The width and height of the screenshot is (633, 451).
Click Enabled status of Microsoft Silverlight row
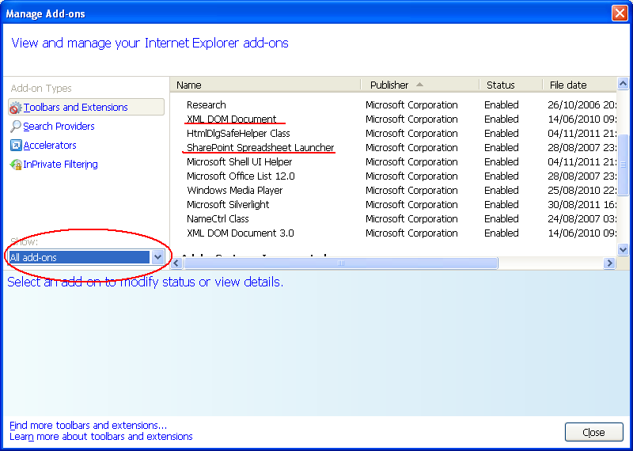(x=502, y=205)
